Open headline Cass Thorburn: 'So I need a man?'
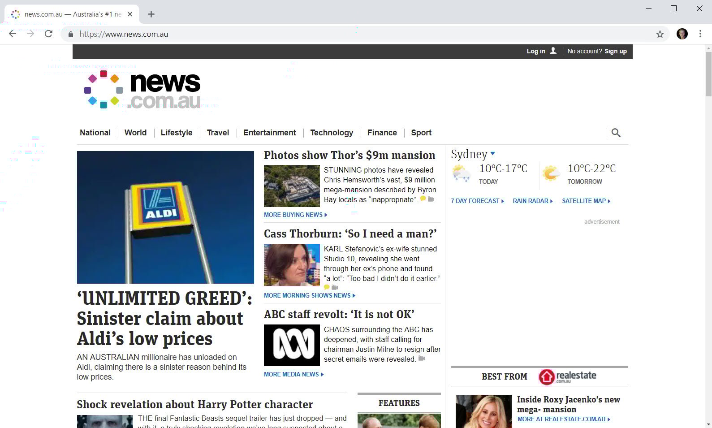712x428 pixels. coord(350,233)
